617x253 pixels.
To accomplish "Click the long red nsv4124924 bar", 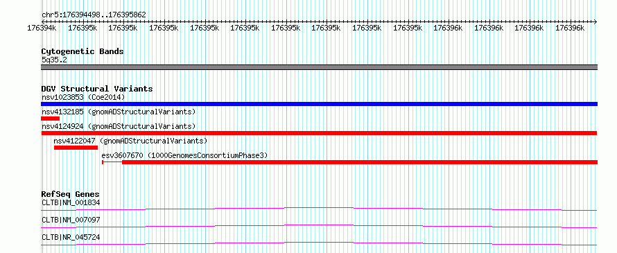I will pos(319,133).
